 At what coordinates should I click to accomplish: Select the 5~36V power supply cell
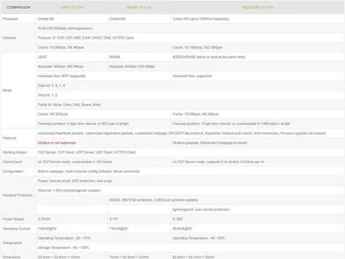click(x=257, y=219)
